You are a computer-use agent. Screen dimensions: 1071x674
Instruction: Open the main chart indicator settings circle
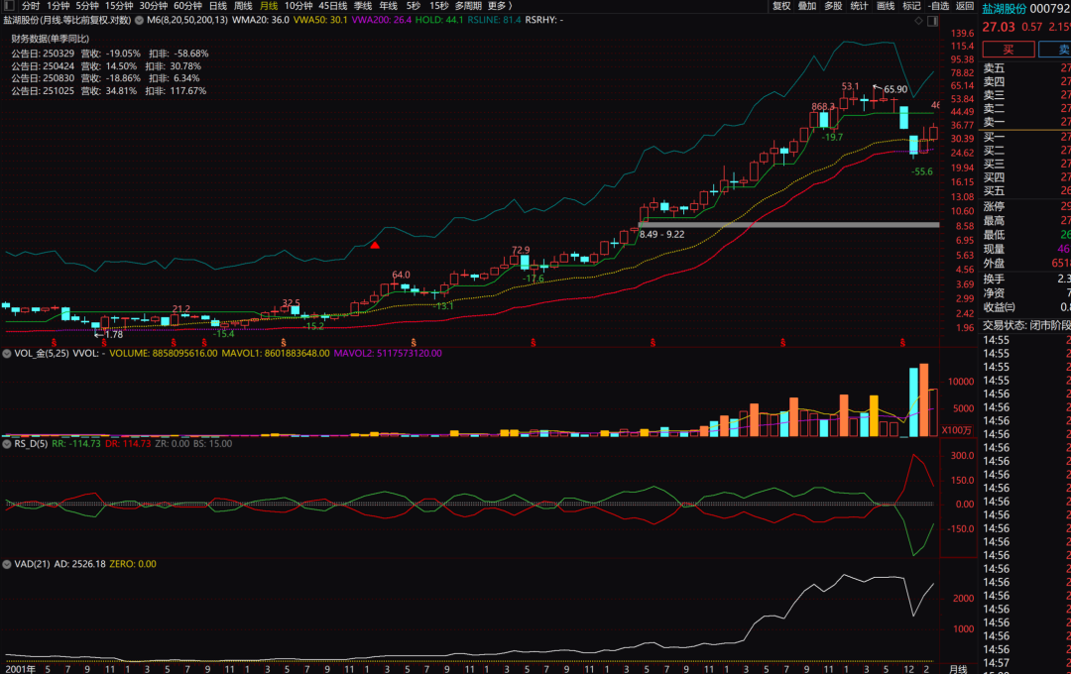[140, 21]
